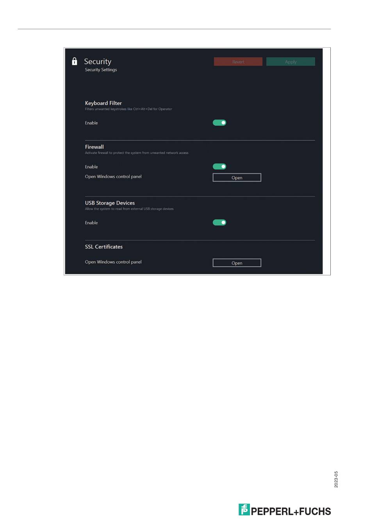Click the Security Settings subtitle
This screenshot has width=371, height=531.
(101, 70)
